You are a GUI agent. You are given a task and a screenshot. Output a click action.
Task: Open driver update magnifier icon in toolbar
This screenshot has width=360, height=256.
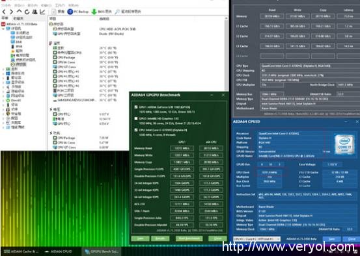click(x=117, y=12)
